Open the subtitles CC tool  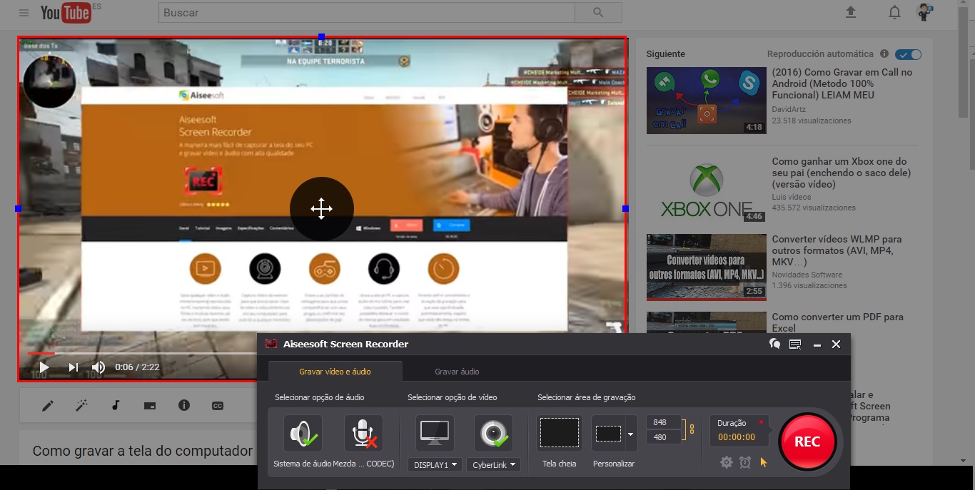(218, 406)
